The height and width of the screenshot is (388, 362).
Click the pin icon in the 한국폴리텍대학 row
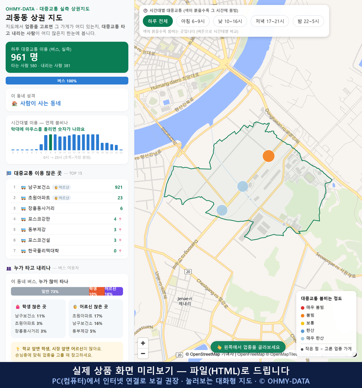[120, 251]
